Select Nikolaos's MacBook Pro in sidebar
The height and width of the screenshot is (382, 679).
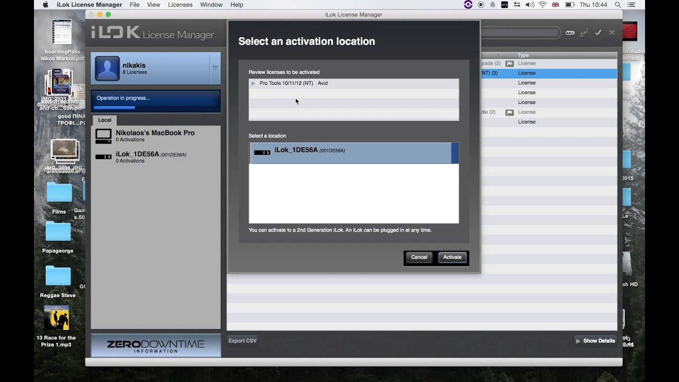[x=155, y=136]
